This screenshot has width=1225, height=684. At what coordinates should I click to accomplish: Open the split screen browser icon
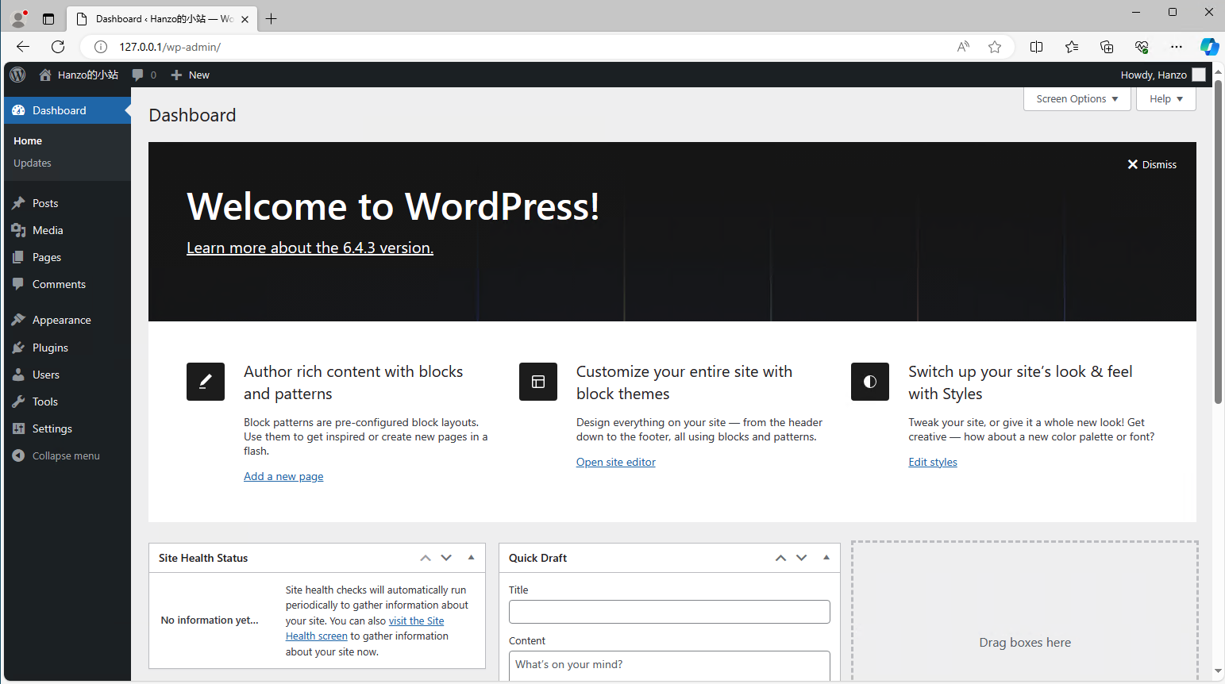click(x=1036, y=47)
